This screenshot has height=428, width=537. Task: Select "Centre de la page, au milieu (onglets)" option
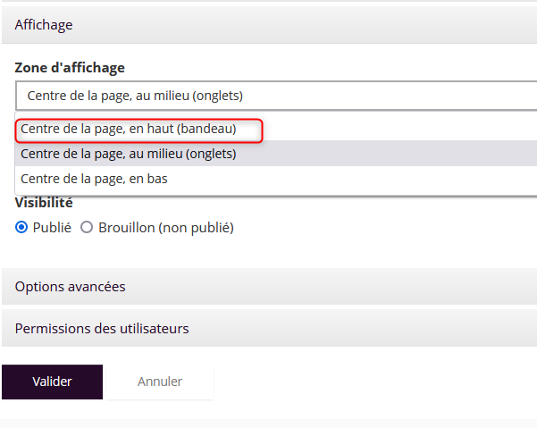(x=129, y=154)
